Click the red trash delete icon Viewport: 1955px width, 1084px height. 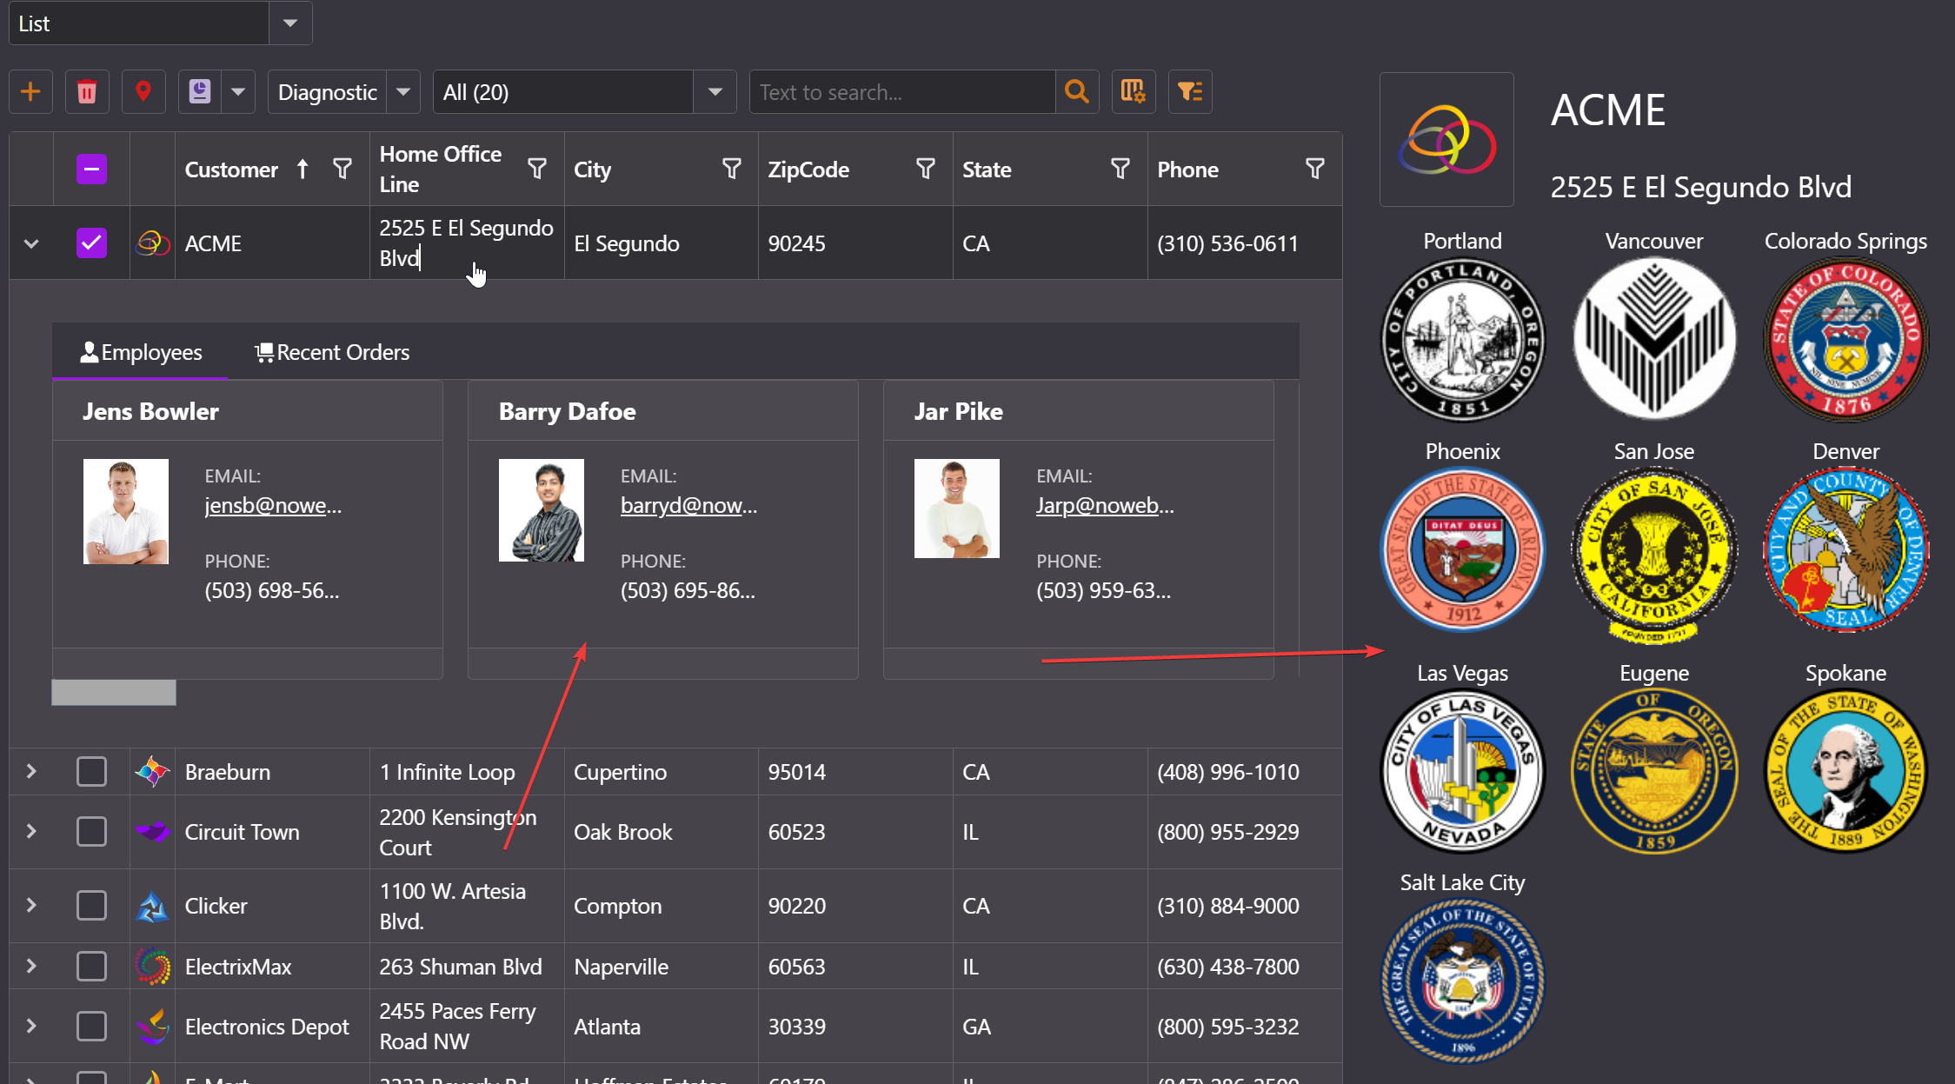point(87,92)
